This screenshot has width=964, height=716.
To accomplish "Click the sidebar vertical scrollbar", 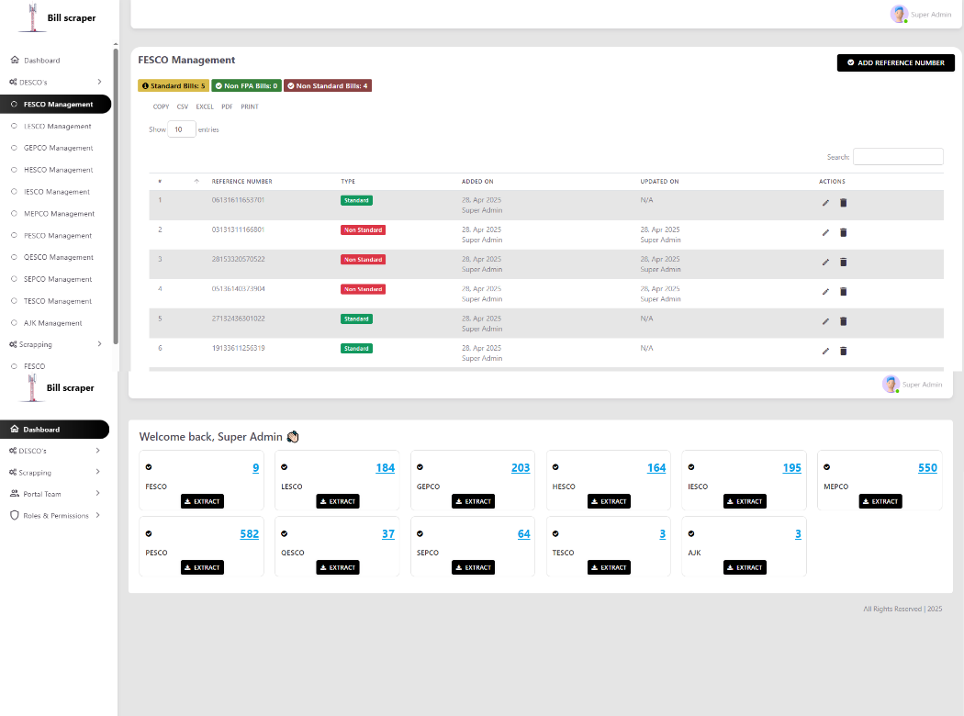I will pos(116,196).
